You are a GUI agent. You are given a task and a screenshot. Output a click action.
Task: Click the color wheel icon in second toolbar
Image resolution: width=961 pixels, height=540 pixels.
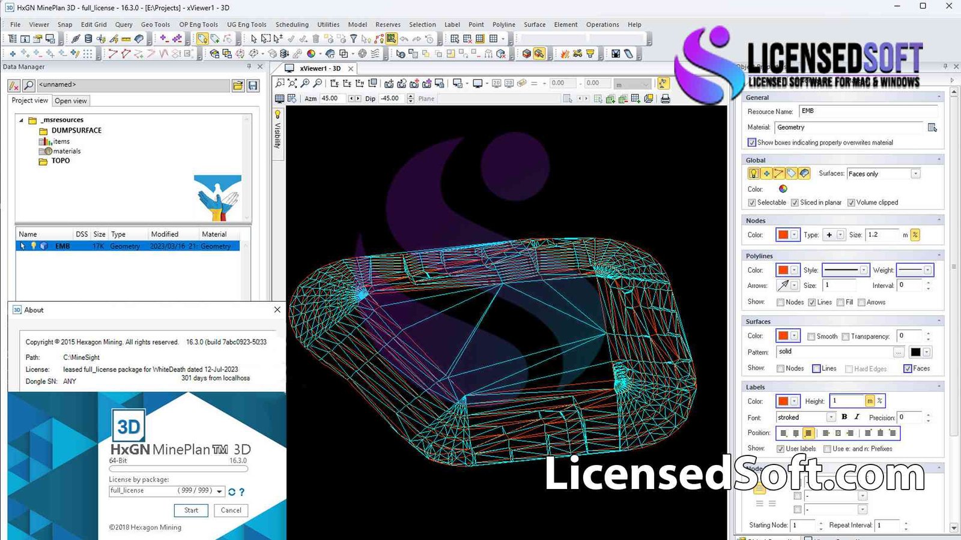[311, 54]
